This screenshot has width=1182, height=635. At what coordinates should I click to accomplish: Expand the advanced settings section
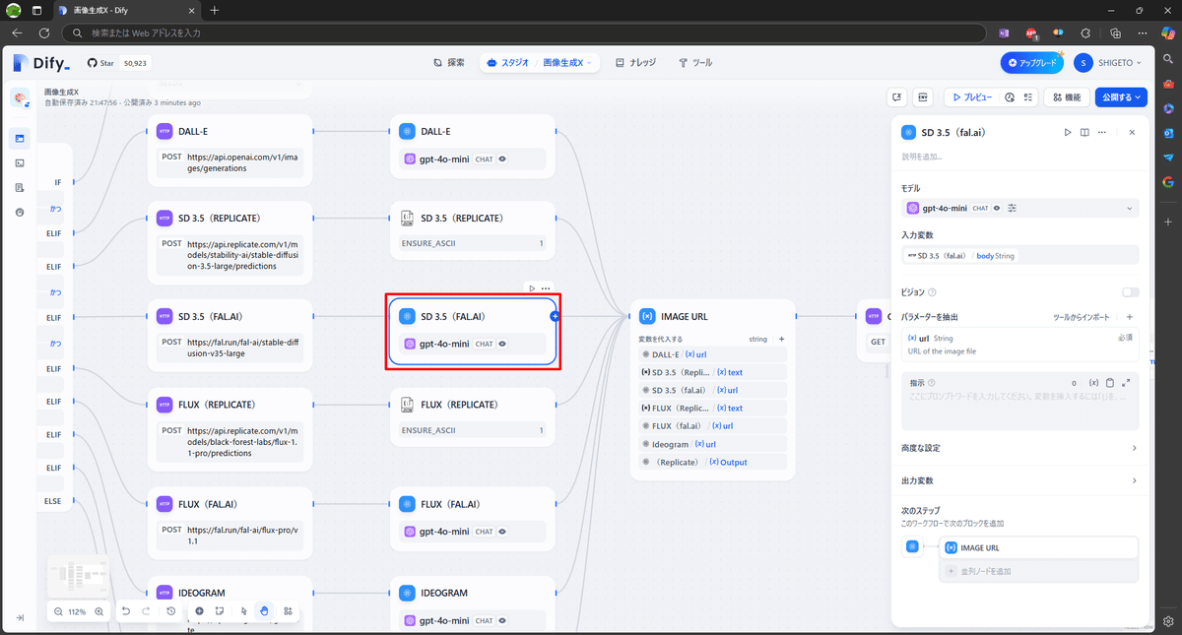pos(1020,448)
